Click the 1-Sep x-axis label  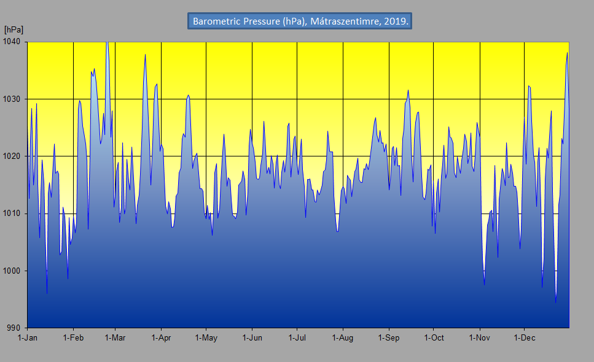click(388, 338)
